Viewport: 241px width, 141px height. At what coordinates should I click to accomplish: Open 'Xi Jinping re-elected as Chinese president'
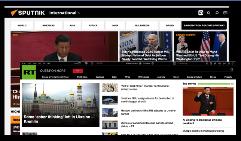pos(202,121)
